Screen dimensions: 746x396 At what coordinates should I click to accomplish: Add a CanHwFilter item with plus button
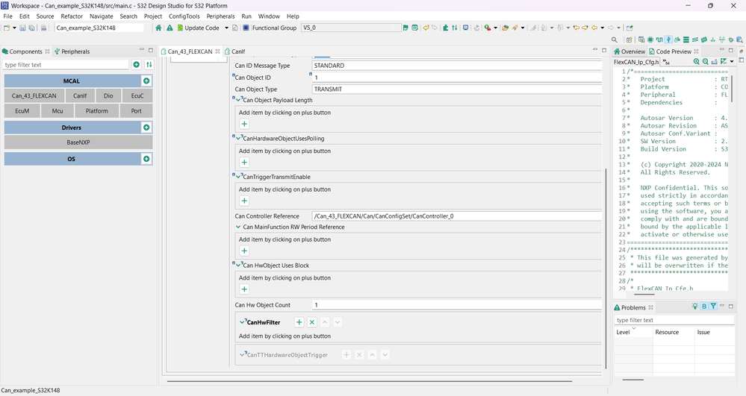click(299, 322)
